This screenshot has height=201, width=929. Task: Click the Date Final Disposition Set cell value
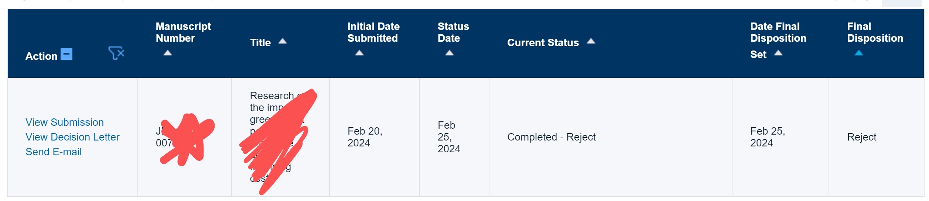[x=768, y=137]
